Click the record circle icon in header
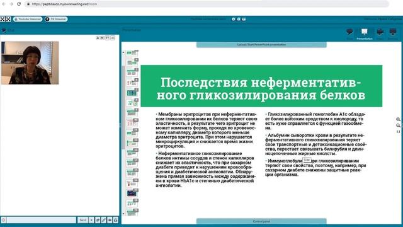Viewport: 403px width, 227px height. [x=234, y=19]
